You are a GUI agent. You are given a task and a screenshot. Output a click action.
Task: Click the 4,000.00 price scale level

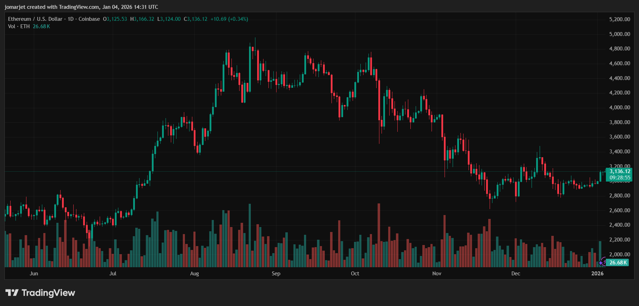(x=620, y=108)
